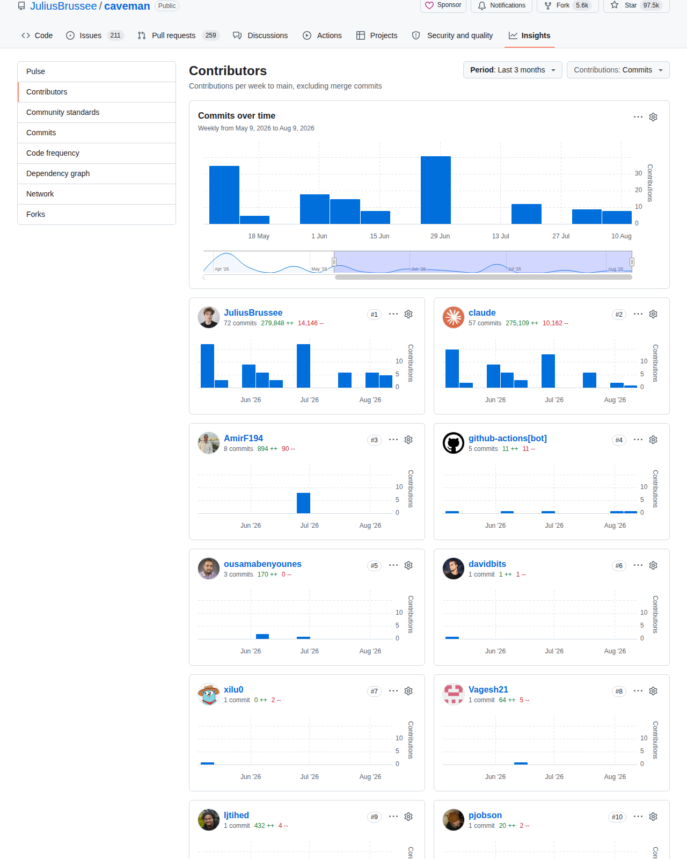Click gear icon on ousamabenyounes card
687x859 pixels.
coord(408,565)
